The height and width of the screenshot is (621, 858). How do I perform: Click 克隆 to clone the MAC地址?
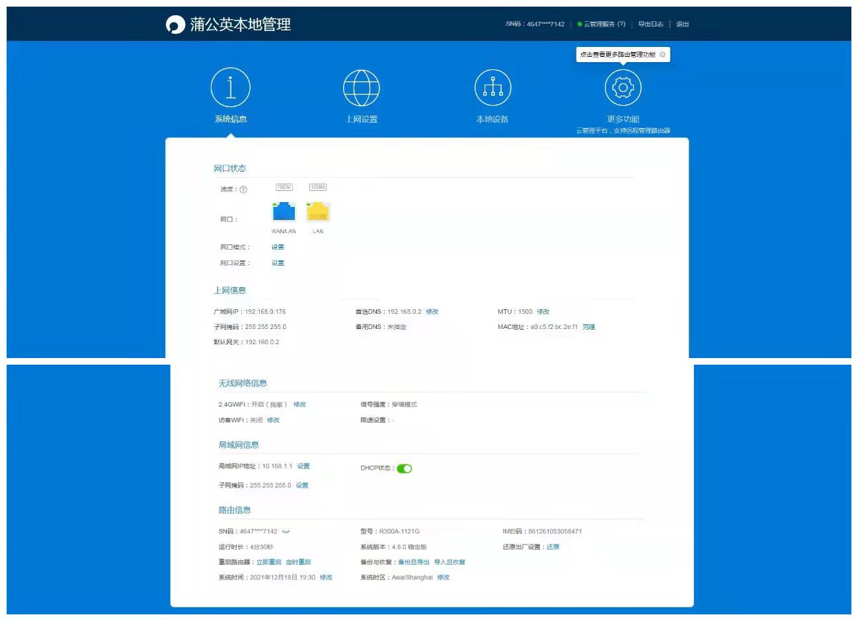pos(588,326)
